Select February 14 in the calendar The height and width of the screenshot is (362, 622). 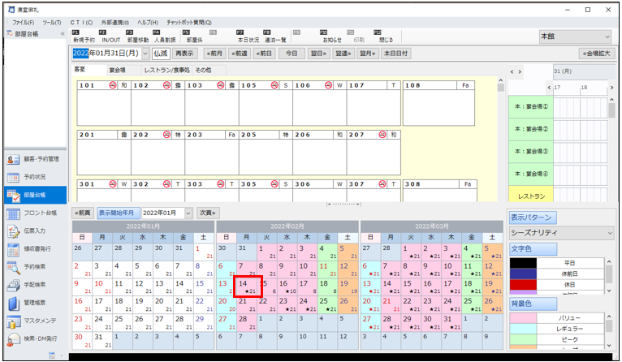(247, 286)
